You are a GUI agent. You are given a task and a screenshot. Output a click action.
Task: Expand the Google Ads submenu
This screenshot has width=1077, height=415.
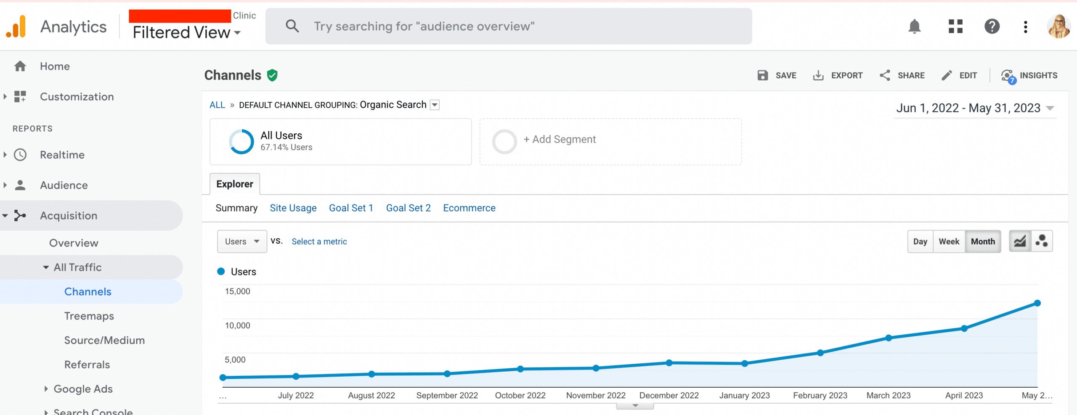[46, 389]
